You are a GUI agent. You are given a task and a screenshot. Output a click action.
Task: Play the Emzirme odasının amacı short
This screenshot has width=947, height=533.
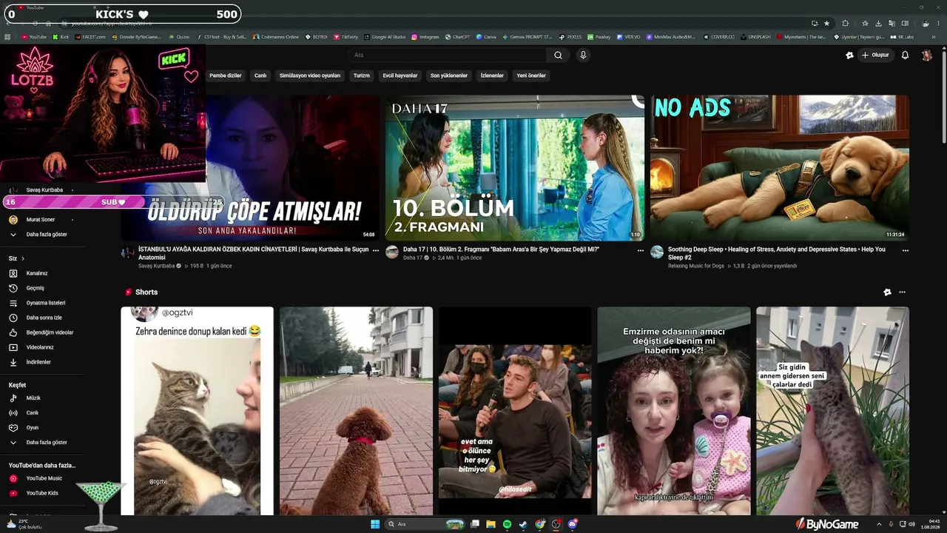674,411
